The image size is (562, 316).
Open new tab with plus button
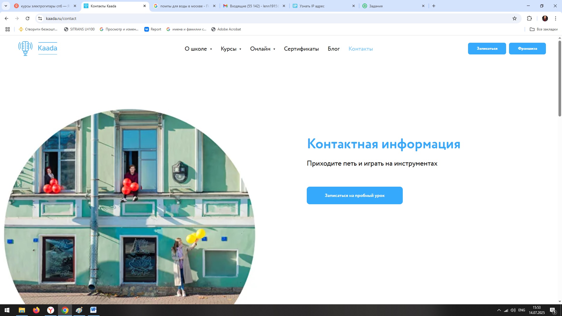click(x=434, y=6)
